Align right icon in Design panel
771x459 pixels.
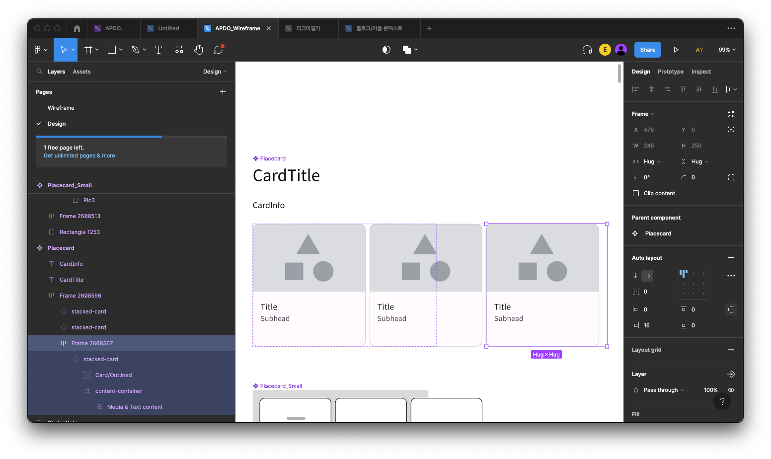pyautogui.click(x=667, y=89)
